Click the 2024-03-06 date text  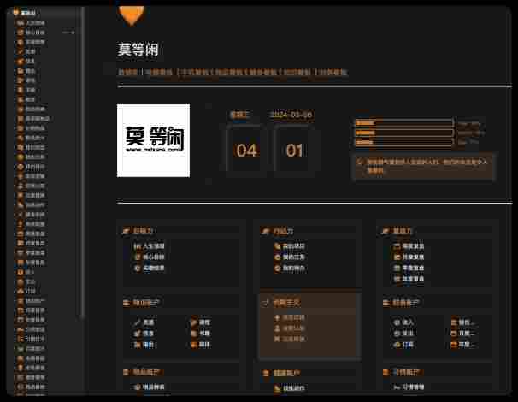[291, 115]
